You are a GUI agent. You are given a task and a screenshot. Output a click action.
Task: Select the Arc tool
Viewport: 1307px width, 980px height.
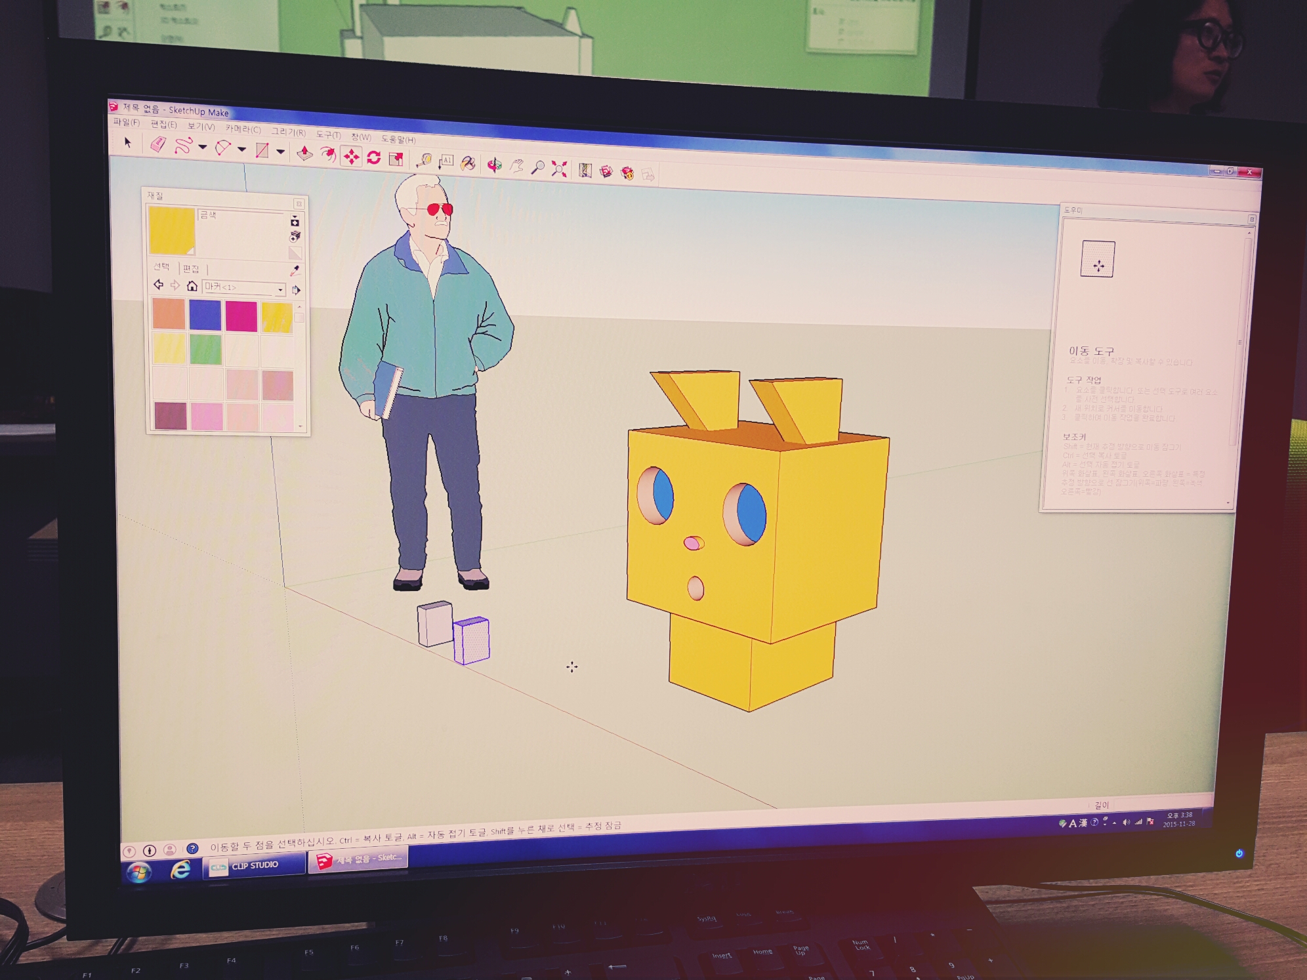223,148
